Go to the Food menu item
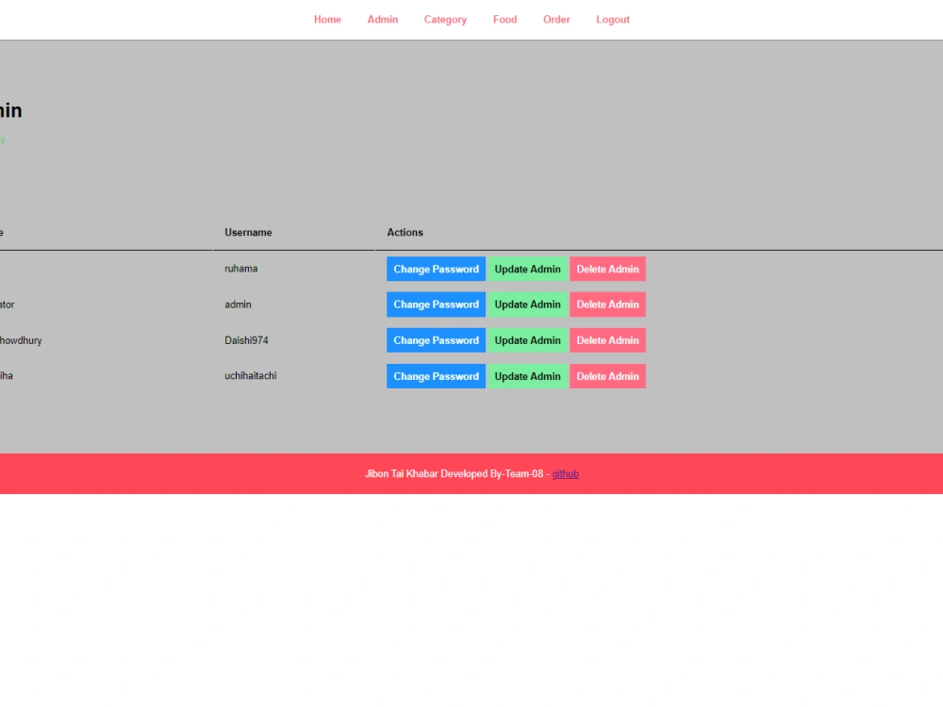943x707 pixels. [x=505, y=19]
